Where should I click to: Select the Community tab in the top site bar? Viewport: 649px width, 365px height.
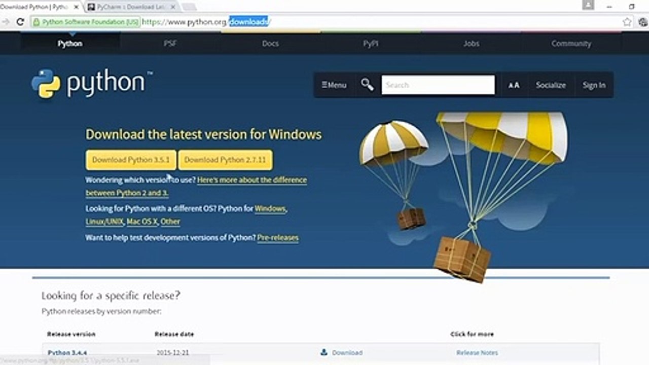571,44
